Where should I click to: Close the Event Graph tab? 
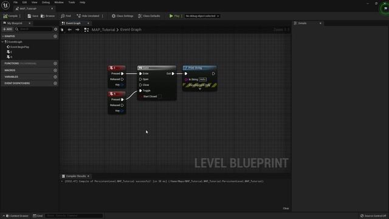tap(88, 23)
